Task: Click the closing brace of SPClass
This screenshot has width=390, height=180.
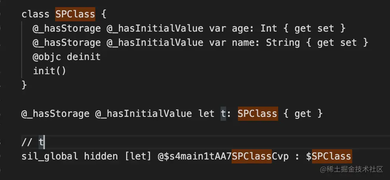Action: (24, 85)
